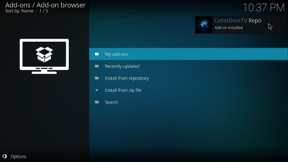Open the Recently updated list
Screen dimensions: 288x162
188,66
